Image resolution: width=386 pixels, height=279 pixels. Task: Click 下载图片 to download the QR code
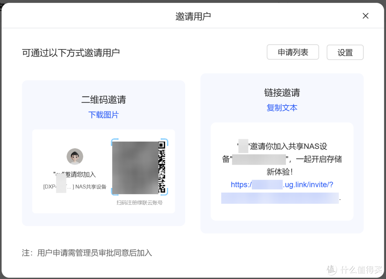point(103,115)
